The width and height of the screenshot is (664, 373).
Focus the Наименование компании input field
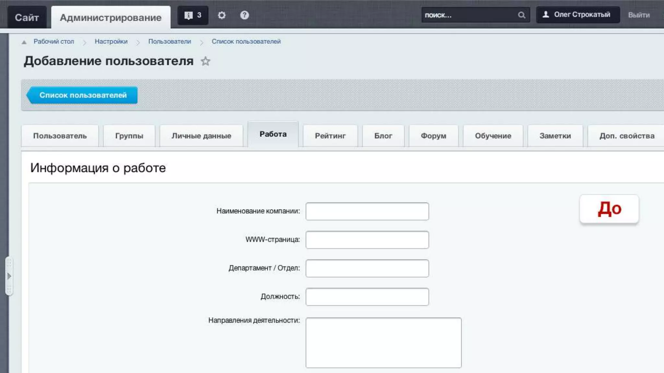tap(367, 211)
